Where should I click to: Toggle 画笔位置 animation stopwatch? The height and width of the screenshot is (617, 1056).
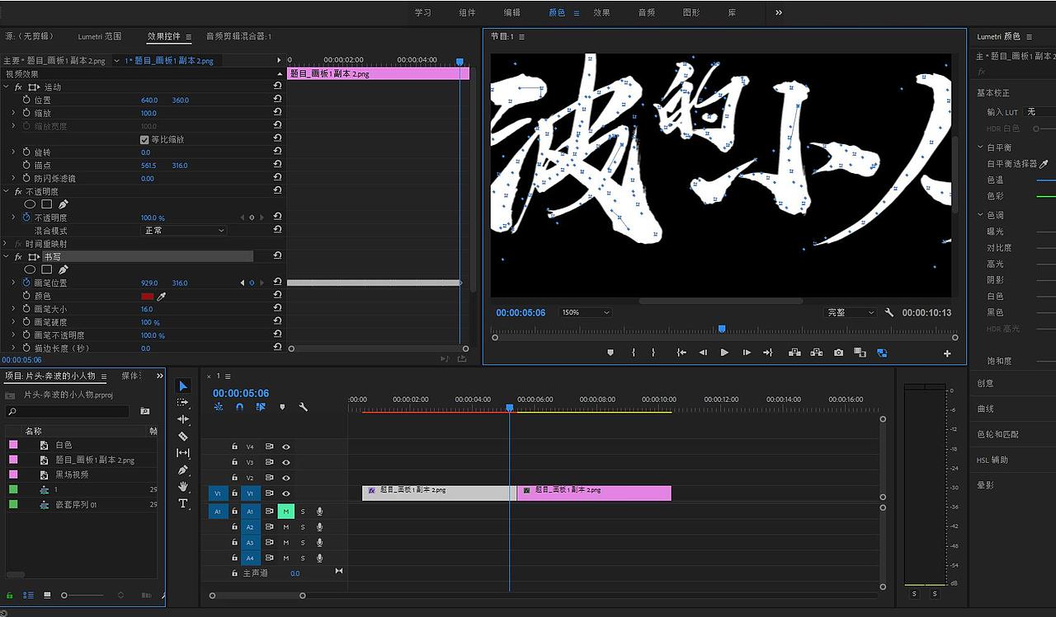[26, 283]
